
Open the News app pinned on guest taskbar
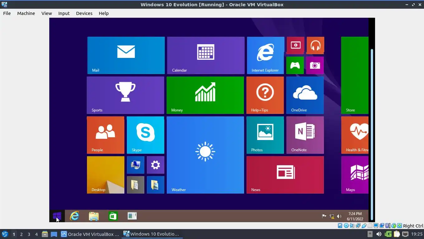point(132,216)
